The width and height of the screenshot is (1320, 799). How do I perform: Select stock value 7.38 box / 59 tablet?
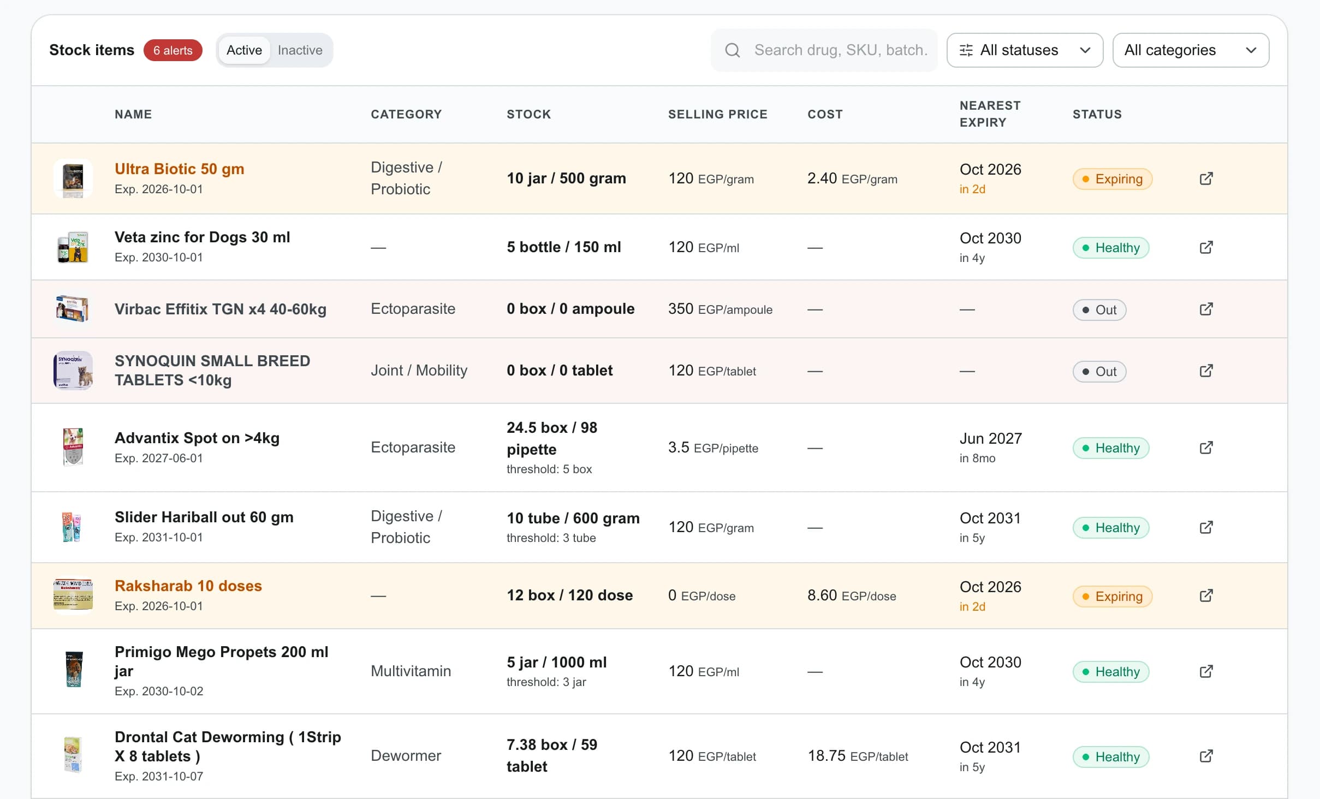tap(552, 755)
